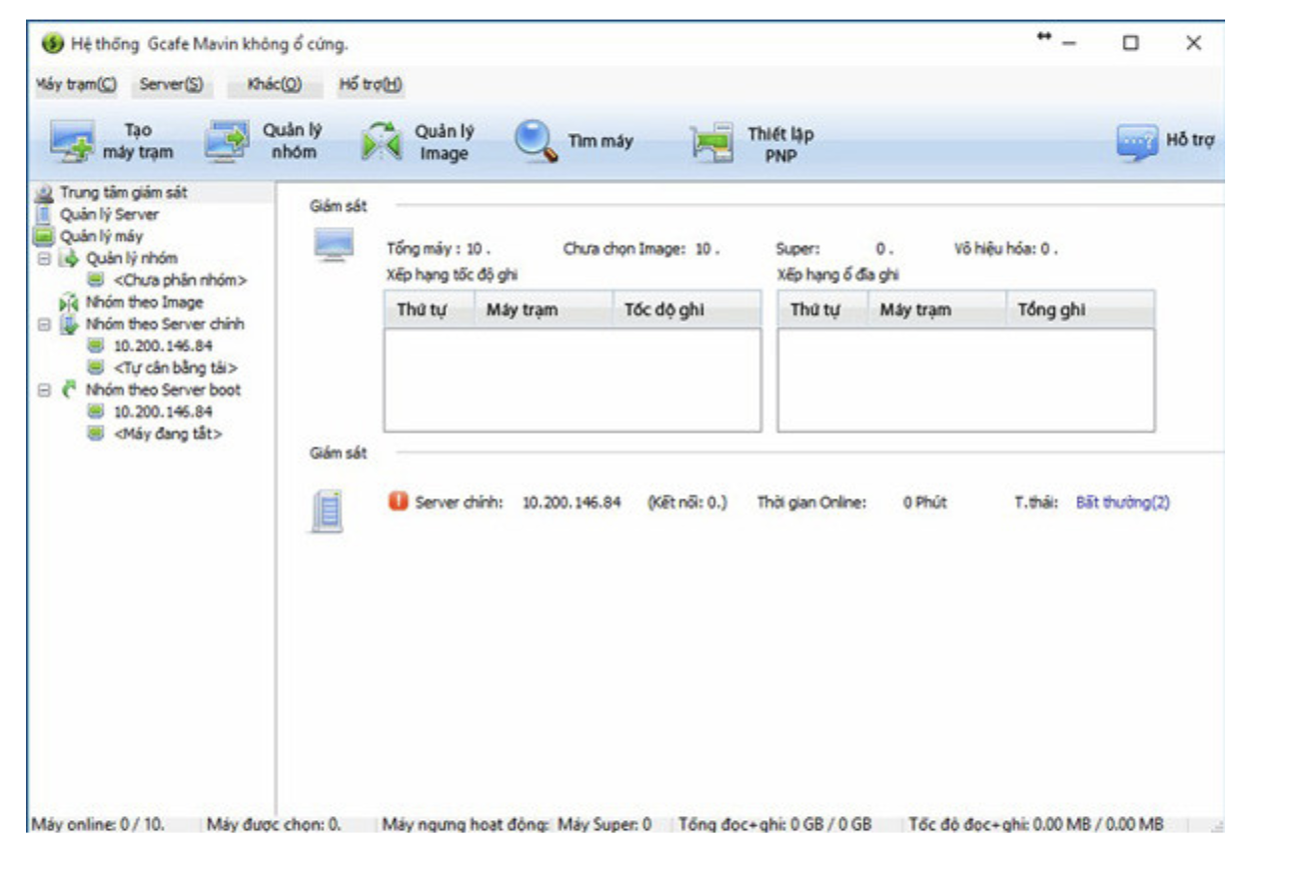Image resolution: width=1309 pixels, height=869 pixels.
Task: Click the Hỗ trợ chat bubble icon
Action: pyautogui.click(x=1137, y=142)
